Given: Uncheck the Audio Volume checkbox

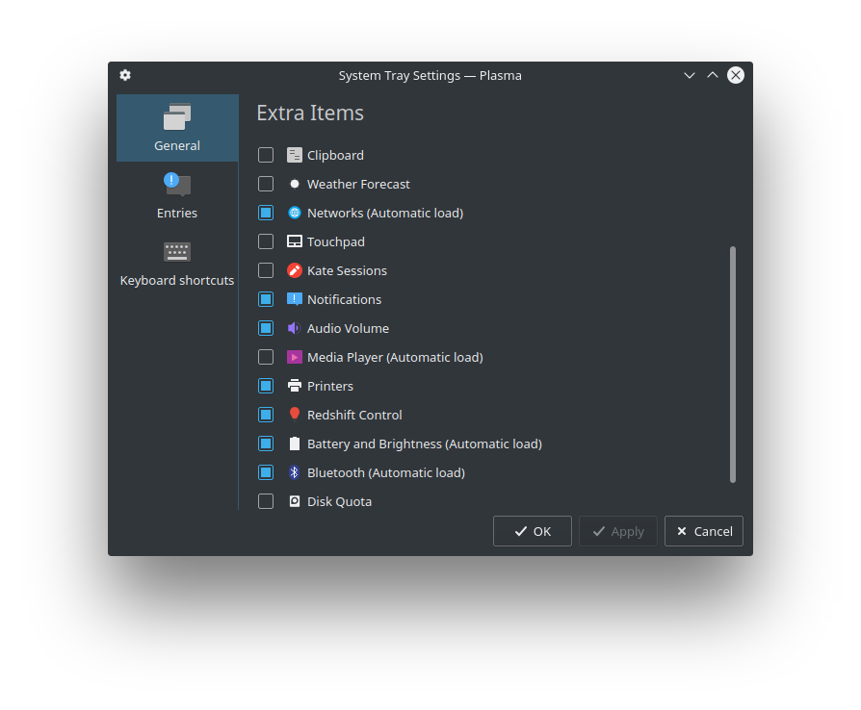Looking at the screenshot, I should pyautogui.click(x=266, y=328).
